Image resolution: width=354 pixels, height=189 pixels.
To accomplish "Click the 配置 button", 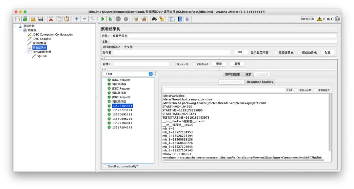I will pos(327,53).
